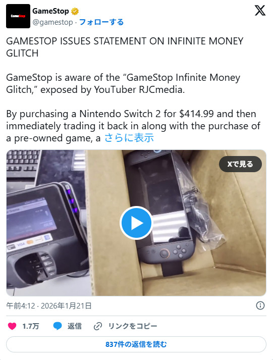Viewport: 273px width, 360px height.
Task: Open the info circle icon
Action: pyautogui.click(x=260, y=305)
